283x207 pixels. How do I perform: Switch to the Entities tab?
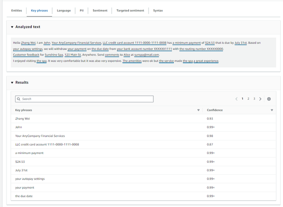point(16,10)
